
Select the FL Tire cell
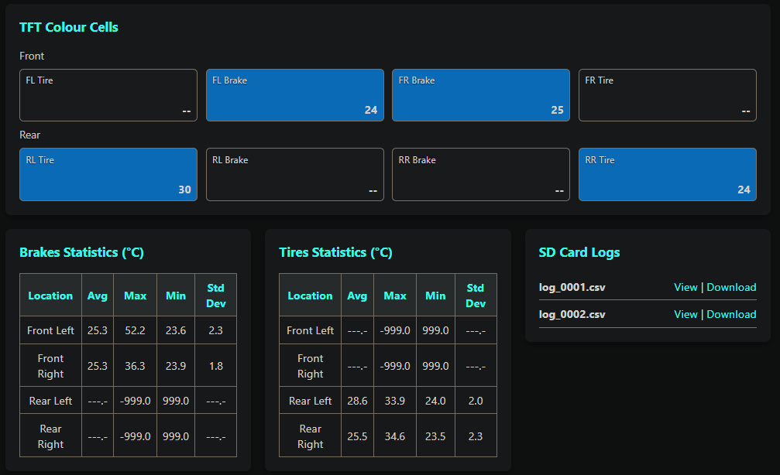click(x=108, y=94)
